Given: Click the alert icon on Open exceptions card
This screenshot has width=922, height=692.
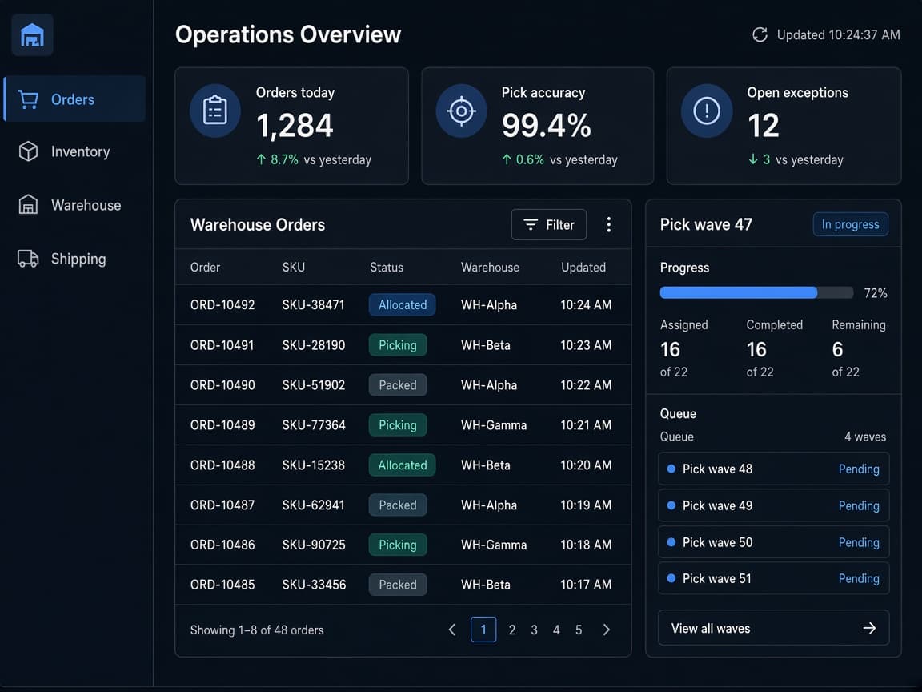Looking at the screenshot, I should 707,111.
